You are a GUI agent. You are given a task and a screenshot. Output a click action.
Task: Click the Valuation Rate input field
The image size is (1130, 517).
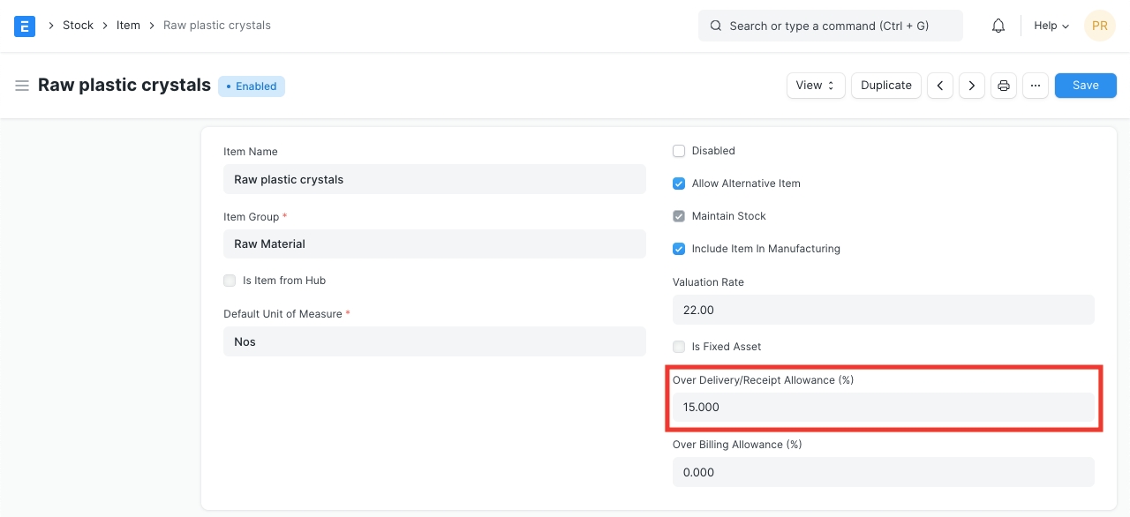click(883, 310)
